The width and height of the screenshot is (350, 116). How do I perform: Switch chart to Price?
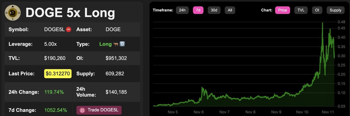(x=282, y=10)
